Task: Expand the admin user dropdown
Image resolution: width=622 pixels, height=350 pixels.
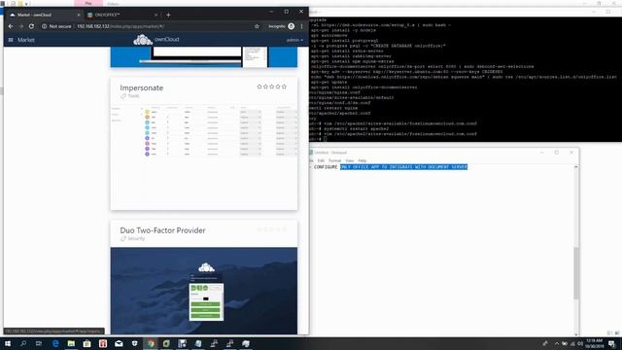Action: (x=294, y=40)
